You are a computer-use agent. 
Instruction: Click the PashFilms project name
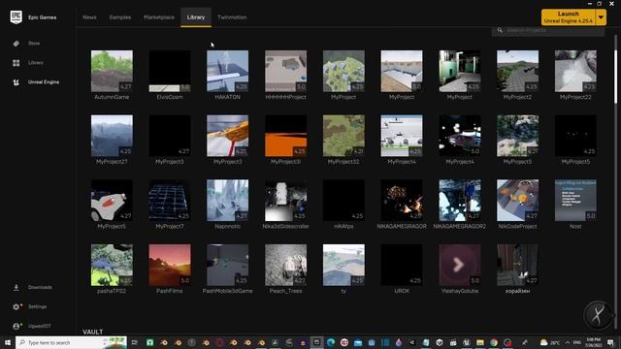tap(170, 291)
